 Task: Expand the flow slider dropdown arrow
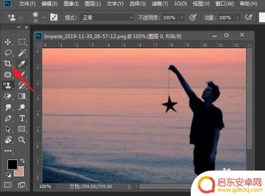click(237, 17)
